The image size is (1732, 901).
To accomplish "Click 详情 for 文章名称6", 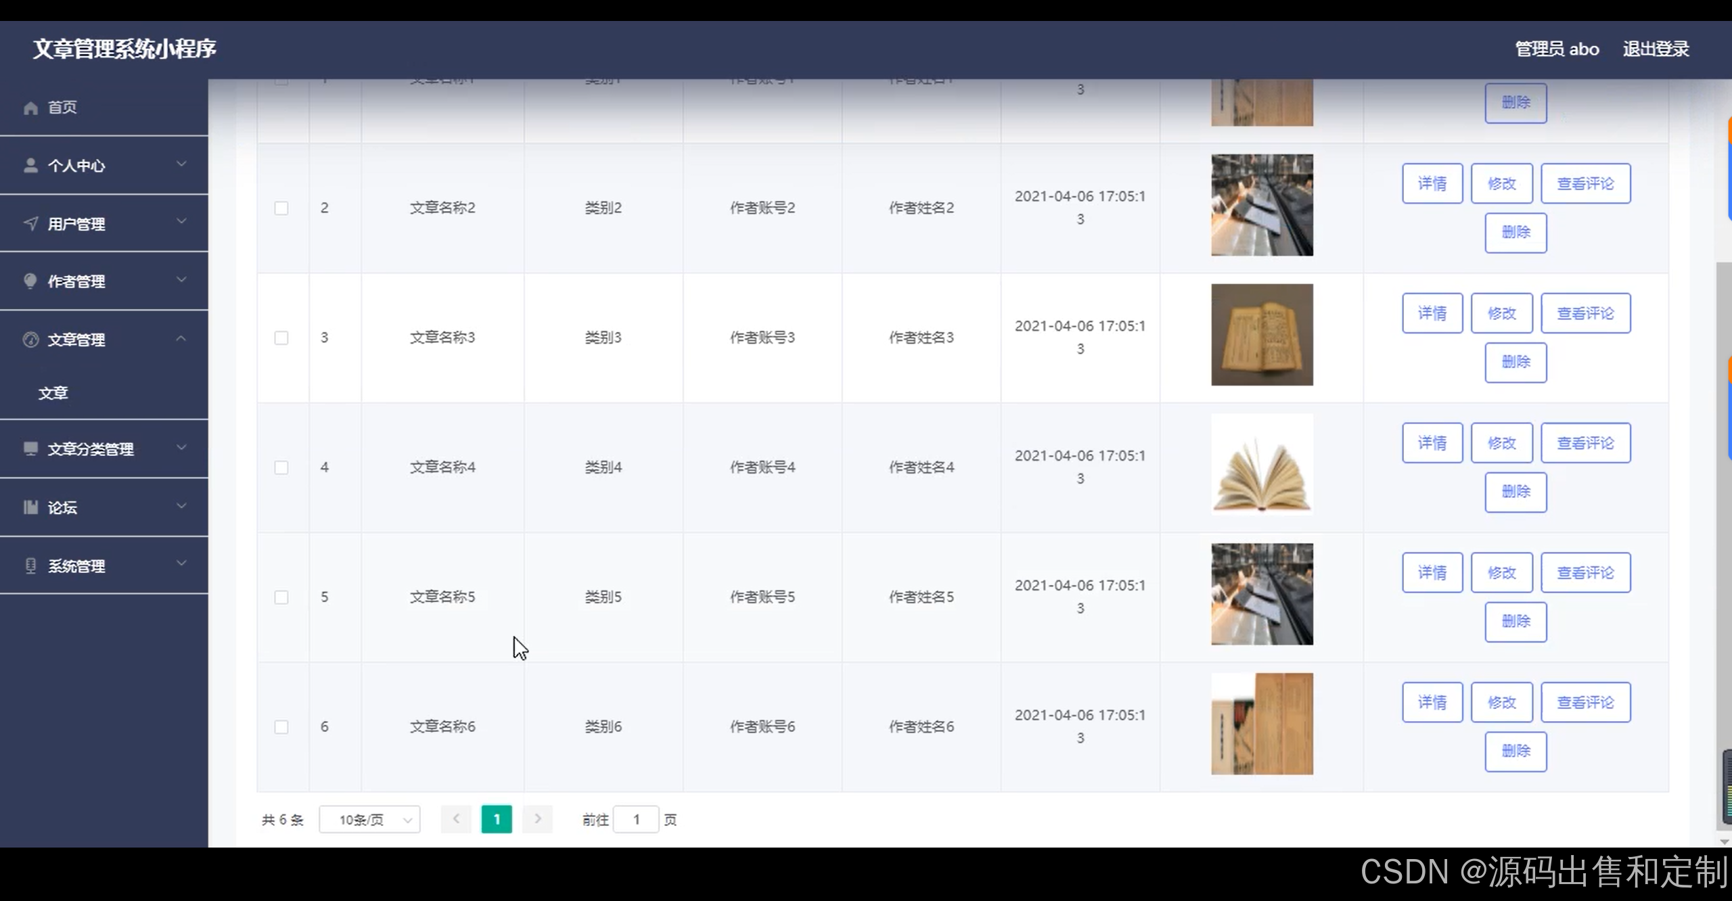I will click(1432, 703).
